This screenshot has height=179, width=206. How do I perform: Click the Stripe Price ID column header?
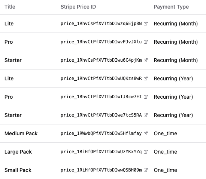click(x=78, y=7)
